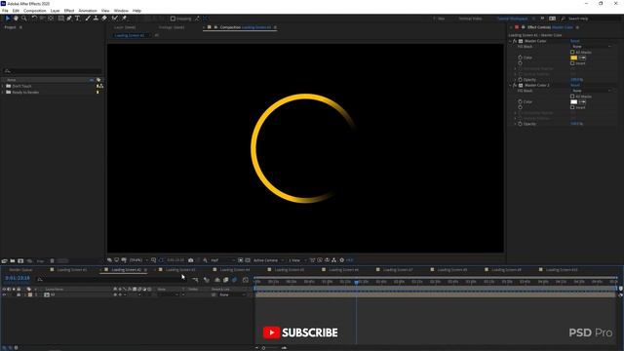The image size is (624, 351).
Task: Open Fill Mask dropdown under Master Color 2
Action: tap(591, 91)
